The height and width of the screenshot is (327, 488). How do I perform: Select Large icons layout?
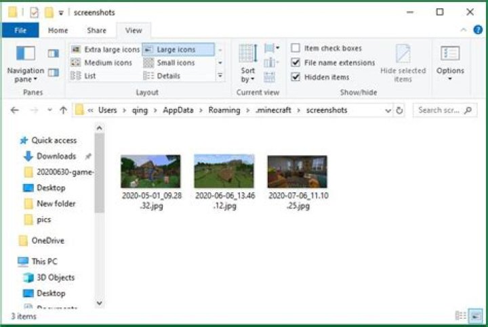coord(178,49)
